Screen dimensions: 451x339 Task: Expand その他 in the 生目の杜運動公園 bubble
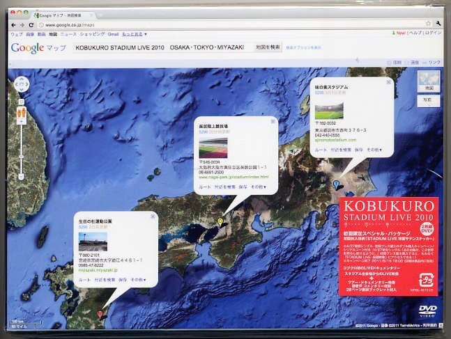click(138, 280)
